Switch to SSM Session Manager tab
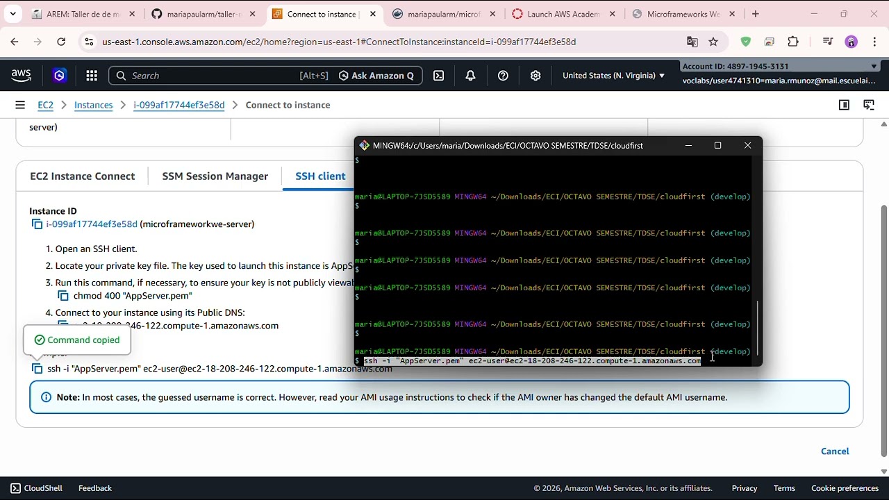Viewport: 889px width, 500px height. coord(215,176)
